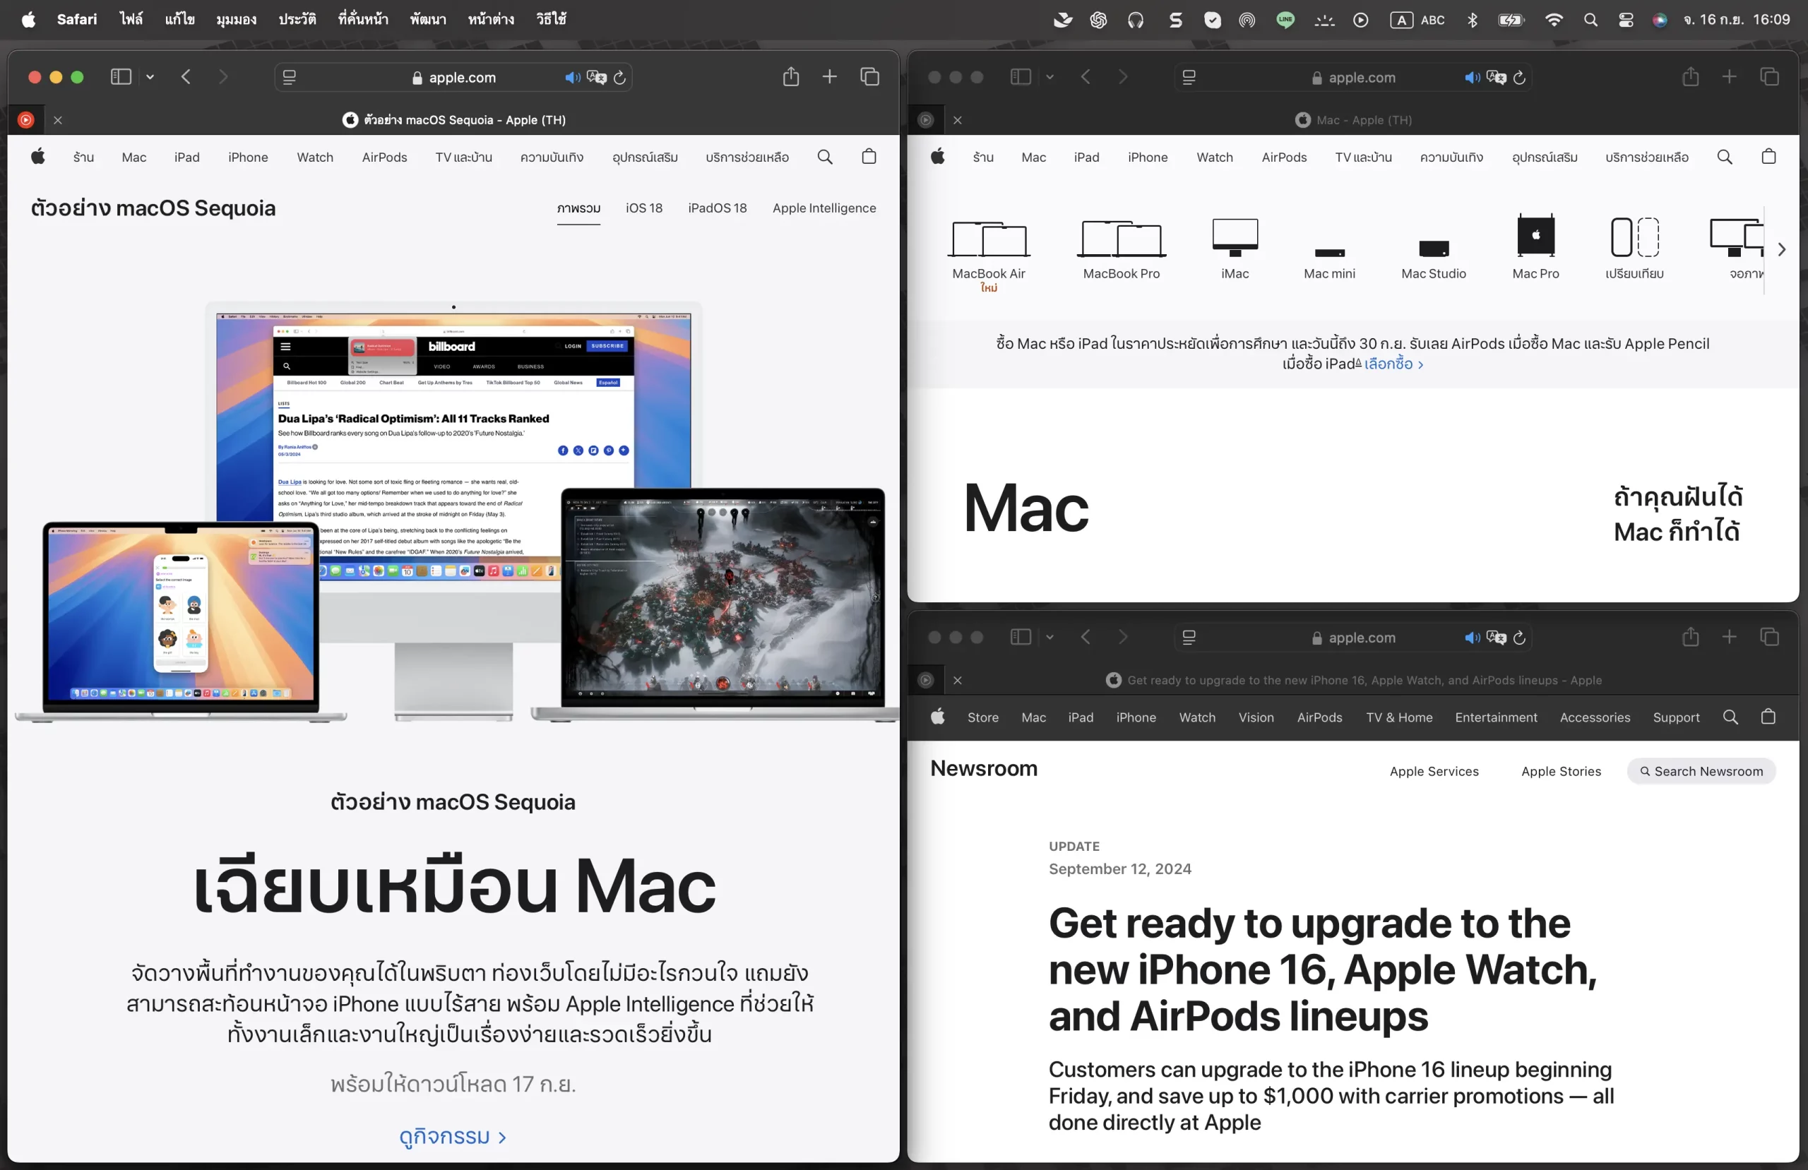Viewport: 1808px width, 1170px height.
Task: Expand sidebar dropdown arrow in left Safari window
Action: [x=150, y=77]
